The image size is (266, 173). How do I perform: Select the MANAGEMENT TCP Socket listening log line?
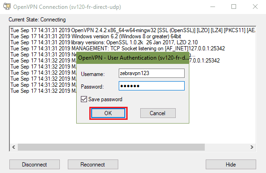[x=117, y=48]
